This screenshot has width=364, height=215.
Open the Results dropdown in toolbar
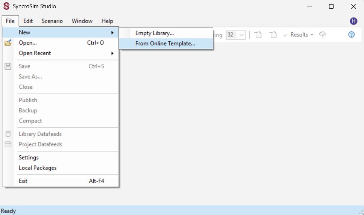[x=299, y=35]
